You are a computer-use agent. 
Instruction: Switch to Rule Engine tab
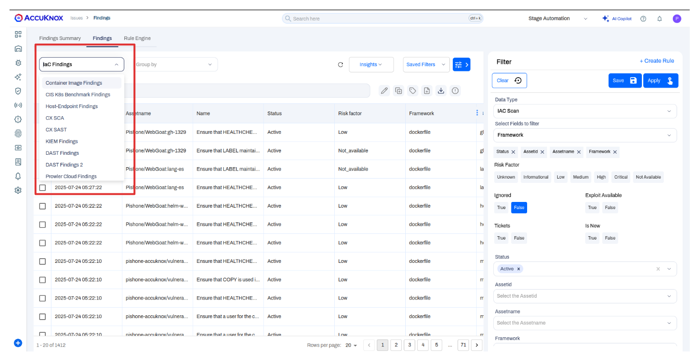137,38
